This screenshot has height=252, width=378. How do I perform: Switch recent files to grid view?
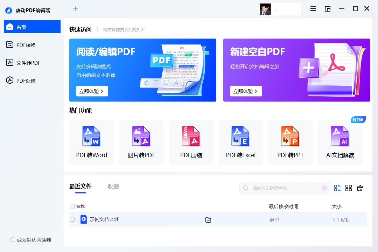[349, 188]
